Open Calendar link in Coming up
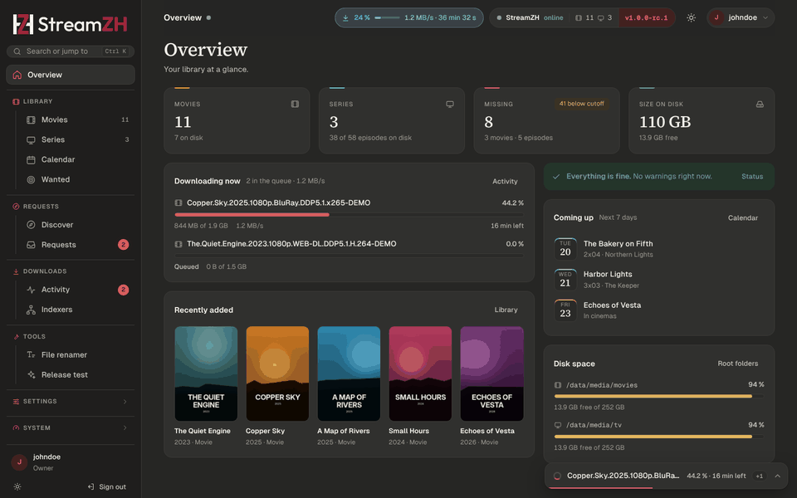 click(x=742, y=217)
